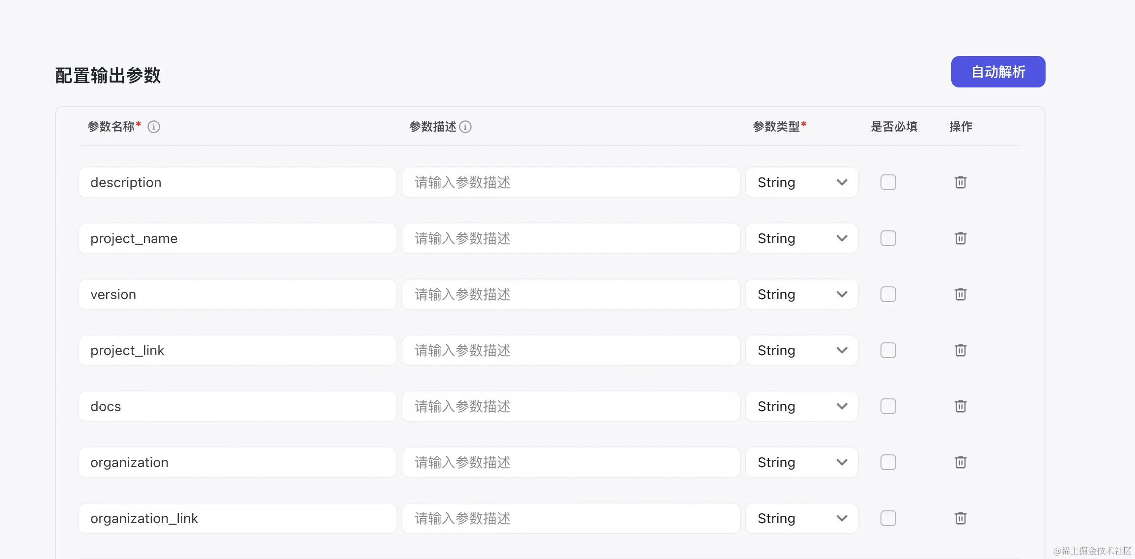Toggle required checkbox for project_link
Viewport: 1135px width, 559px height.
tap(888, 350)
